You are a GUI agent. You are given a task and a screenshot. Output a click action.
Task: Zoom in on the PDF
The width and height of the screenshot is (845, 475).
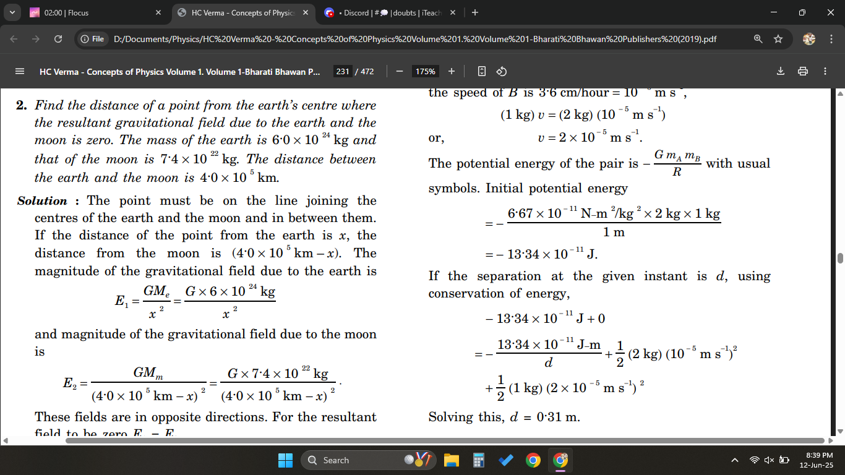point(452,71)
